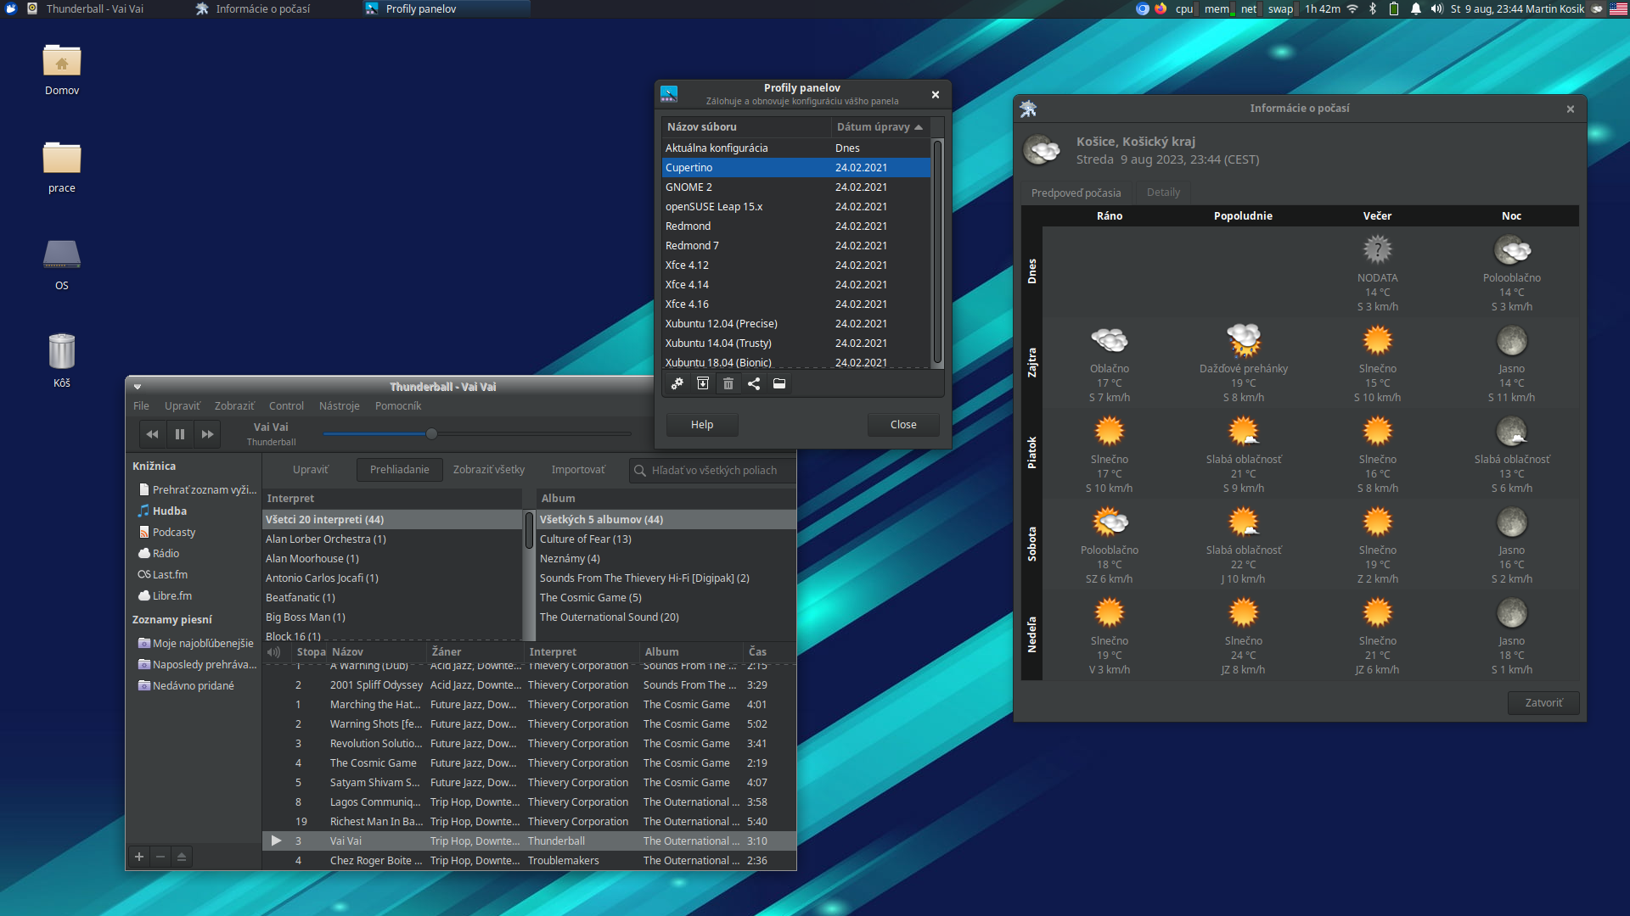1630x916 pixels.
Task: Switch keyboard layout via US flag
Action: pyautogui.click(x=1618, y=8)
